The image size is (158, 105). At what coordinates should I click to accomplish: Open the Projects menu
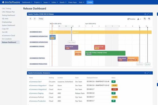pos(38,2)
